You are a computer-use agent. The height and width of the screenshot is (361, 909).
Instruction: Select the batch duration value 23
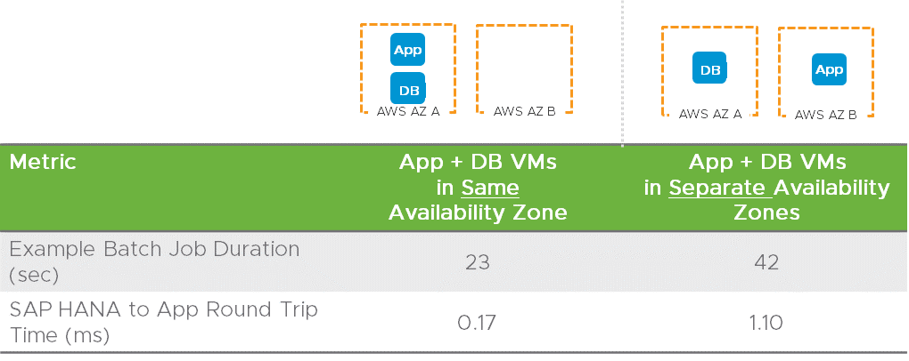(x=477, y=261)
